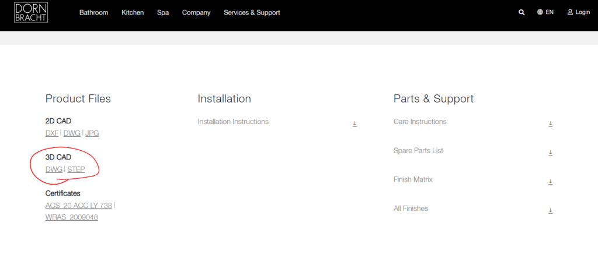598x258 pixels.
Task: Open the Company menu
Action: [196, 13]
